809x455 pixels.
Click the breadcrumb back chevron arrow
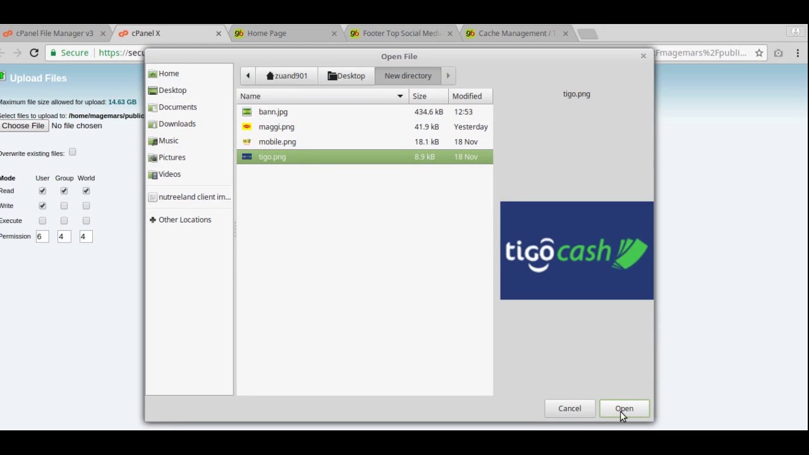[x=248, y=75]
